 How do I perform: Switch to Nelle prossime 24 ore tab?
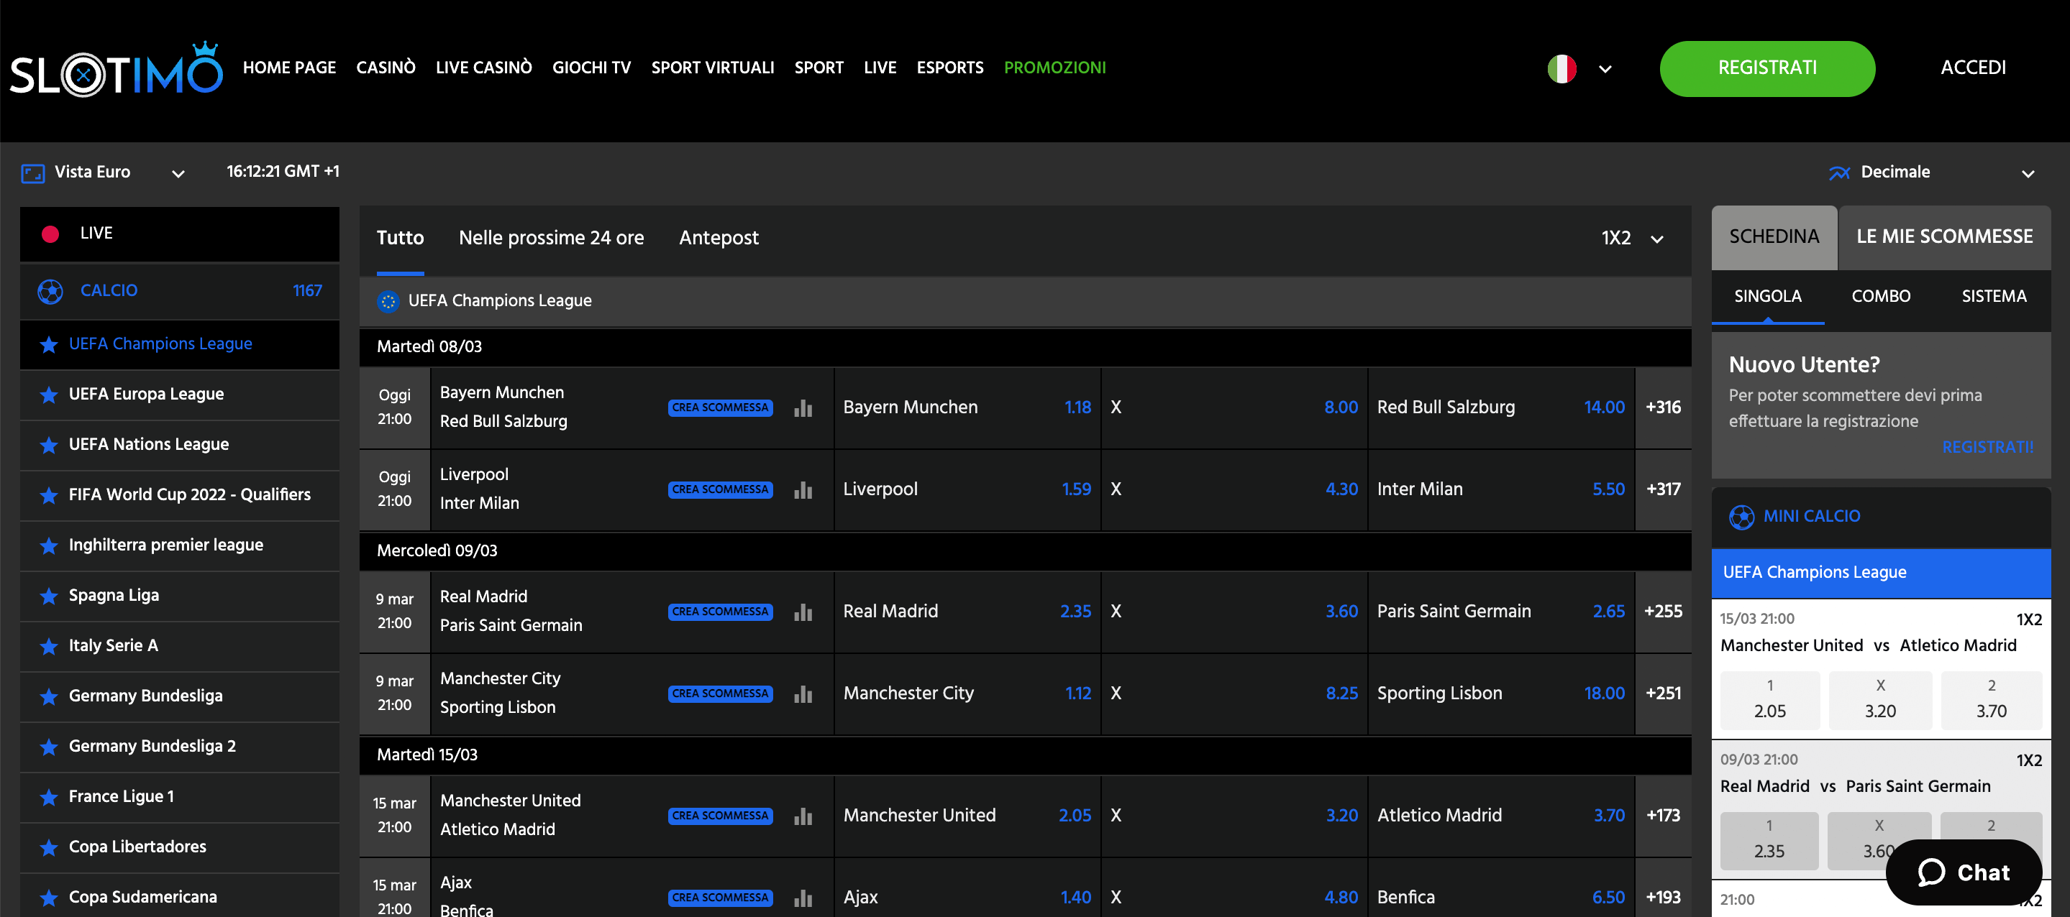click(x=551, y=238)
